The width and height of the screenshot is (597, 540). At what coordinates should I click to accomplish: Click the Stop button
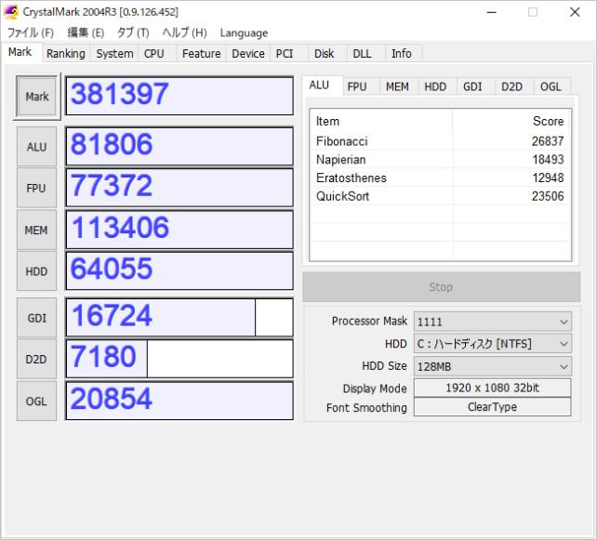441,287
